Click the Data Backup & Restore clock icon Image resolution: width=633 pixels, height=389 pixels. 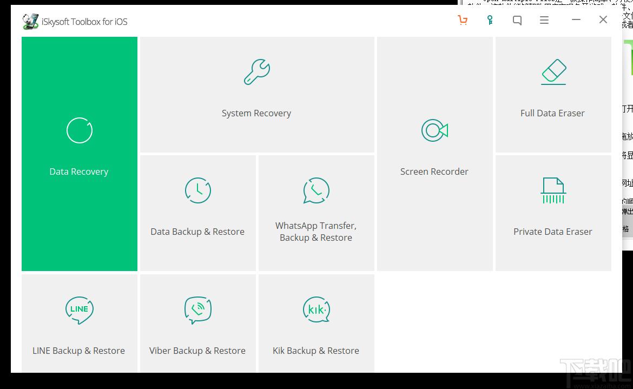[198, 190]
